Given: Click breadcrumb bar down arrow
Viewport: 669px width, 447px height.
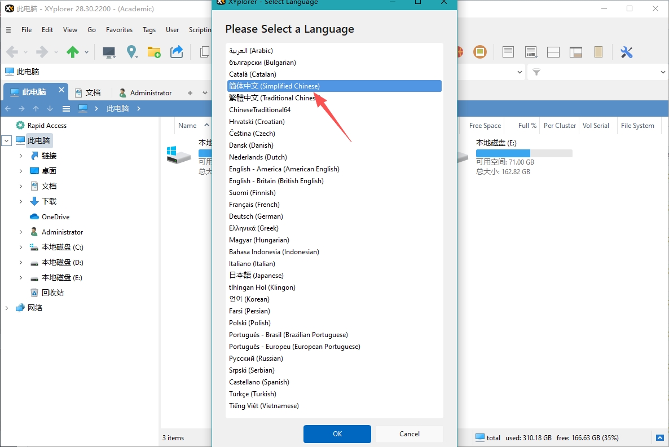Looking at the screenshot, I should (50, 108).
